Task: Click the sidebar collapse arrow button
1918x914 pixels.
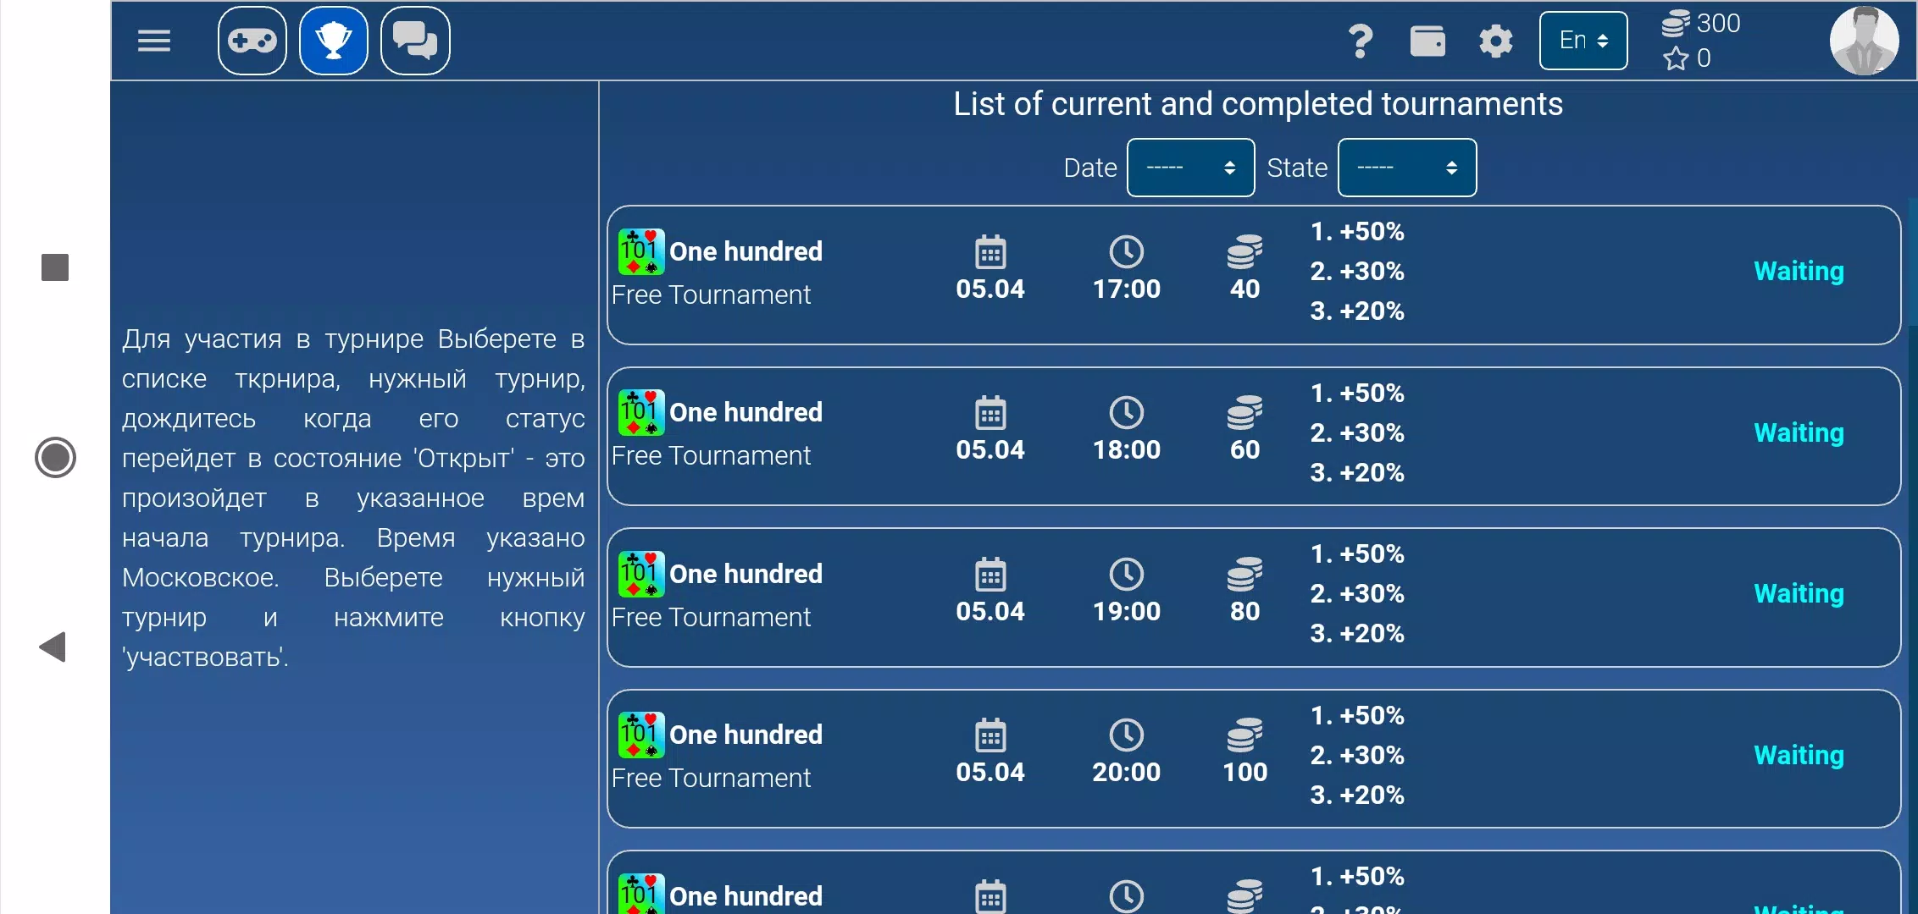Action: 55,647
